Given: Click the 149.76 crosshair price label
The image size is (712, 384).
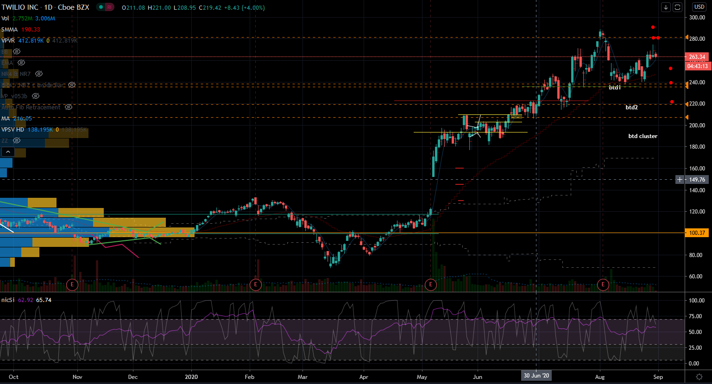Looking at the screenshot, I should coord(697,179).
